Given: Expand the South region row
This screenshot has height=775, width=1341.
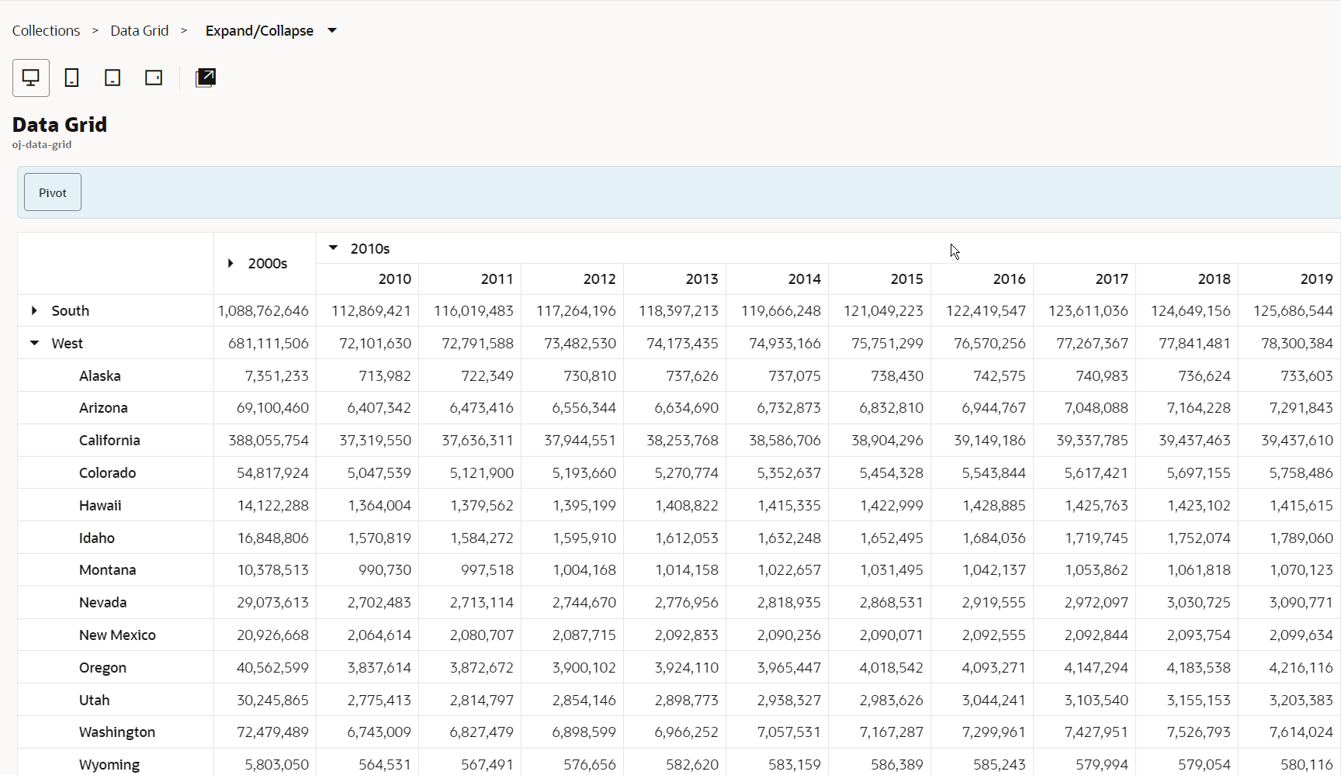Looking at the screenshot, I should click(x=34, y=310).
